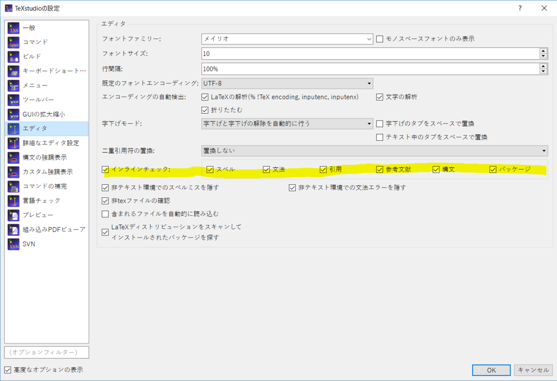Increase フォントサイズ with the stepper arrow
Image resolution: width=557 pixels, height=381 pixels.
point(543,51)
